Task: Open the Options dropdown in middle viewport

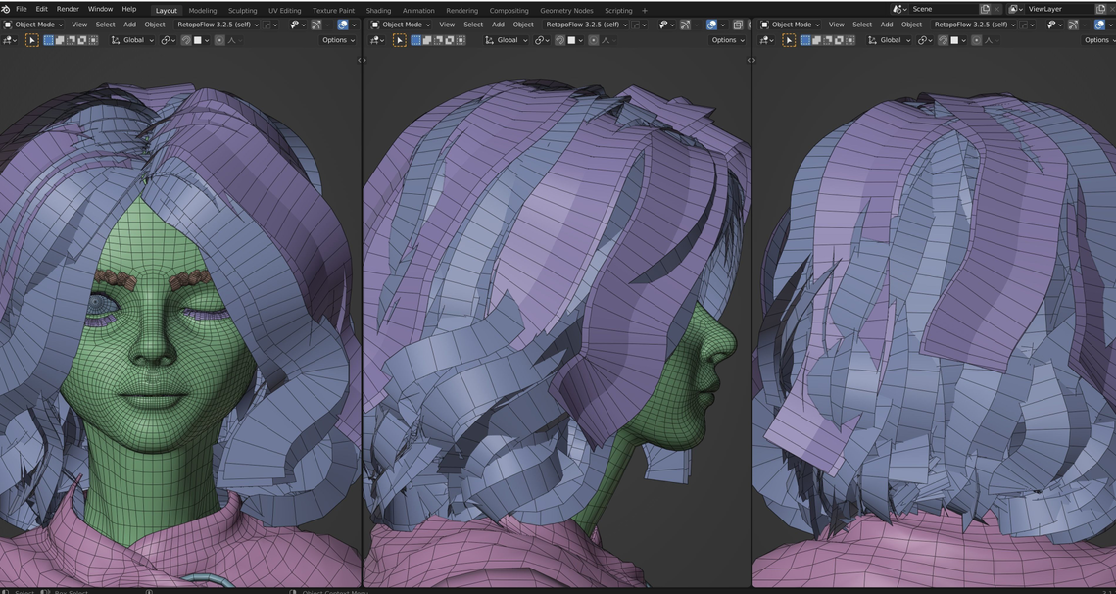Action: tap(727, 40)
